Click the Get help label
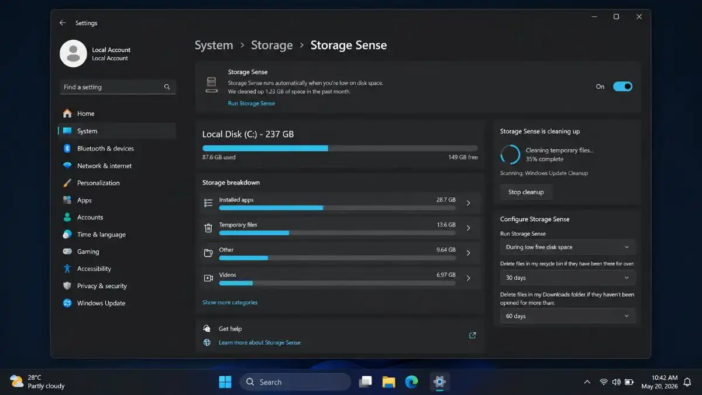The width and height of the screenshot is (702, 395). tap(230, 329)
